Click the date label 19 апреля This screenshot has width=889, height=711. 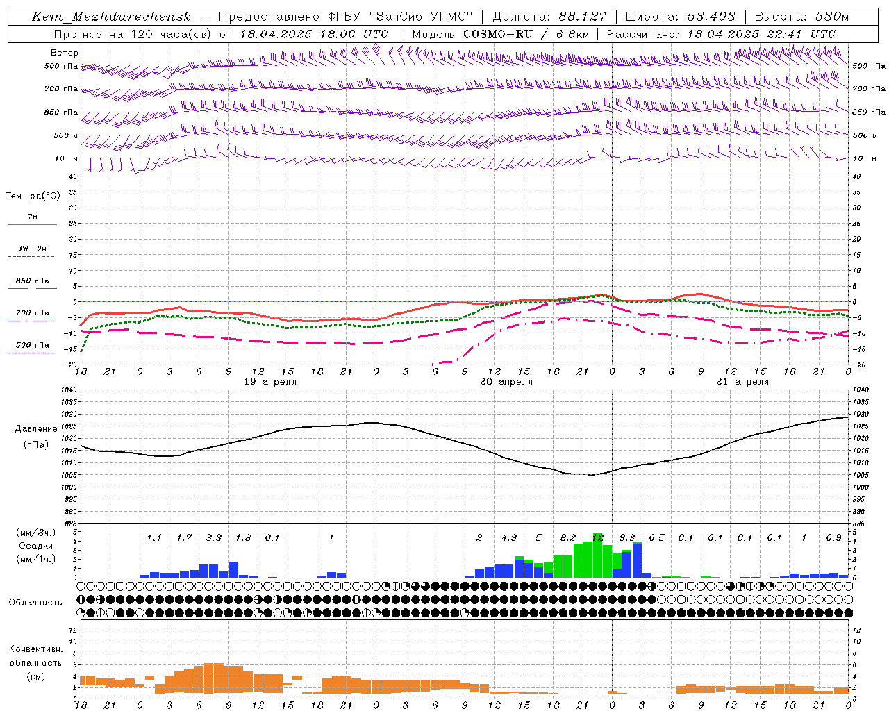[270, 382]
